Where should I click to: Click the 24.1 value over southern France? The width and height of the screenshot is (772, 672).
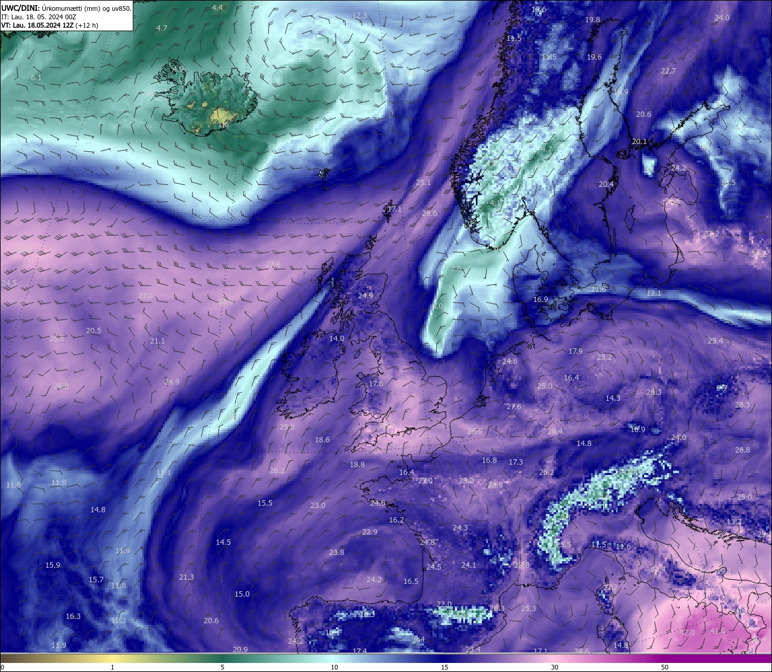469,565
